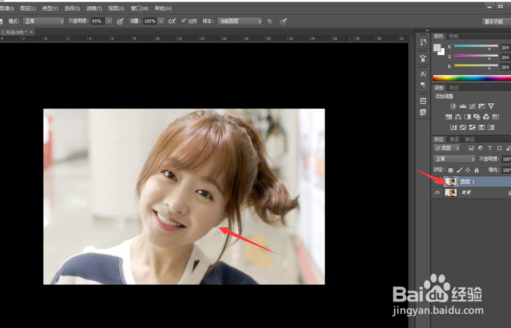Image resolution: width=511 pixels, height=328 pixels.
Task: Expand the collapsed panel dock arrows
Action: coord(427,30)
